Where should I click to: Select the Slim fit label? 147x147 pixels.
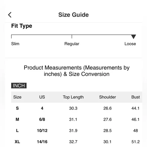[15, 44]
